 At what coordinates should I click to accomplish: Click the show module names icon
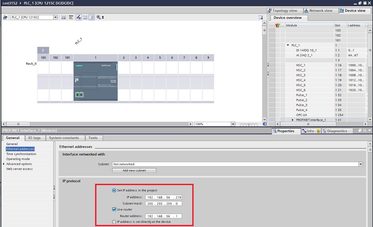tap(71, 17)
